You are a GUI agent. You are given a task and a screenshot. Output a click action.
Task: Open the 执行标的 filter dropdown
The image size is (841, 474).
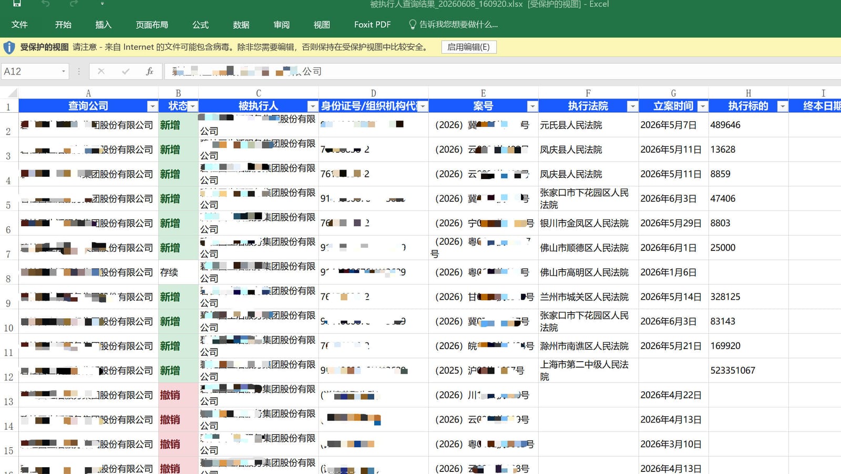pyautogui.click(x=783, y=106)
